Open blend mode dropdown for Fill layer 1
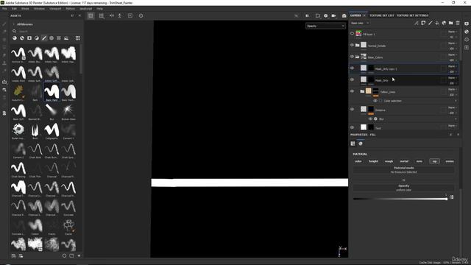Image resolution: width=471 pixels, height=265 pixels. pos(453,32)
